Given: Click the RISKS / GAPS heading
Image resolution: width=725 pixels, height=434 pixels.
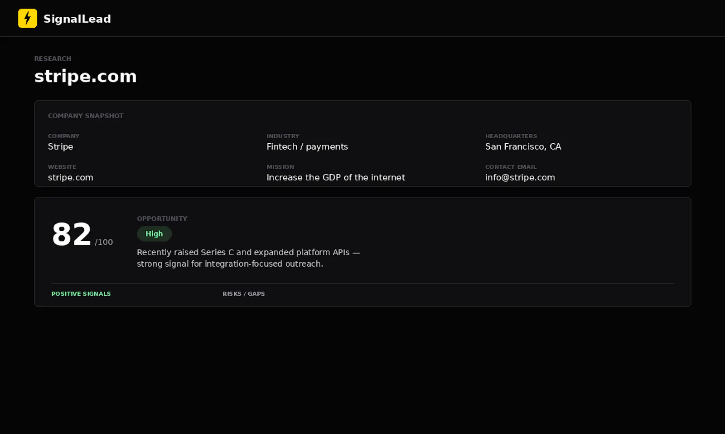Looking at the screenshot, I should click(x=244, y=294).
